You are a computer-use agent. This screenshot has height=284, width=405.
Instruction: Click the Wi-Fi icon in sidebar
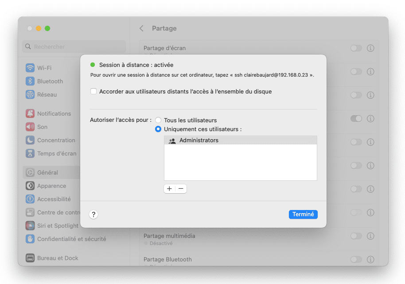click(x=30, y=68)
